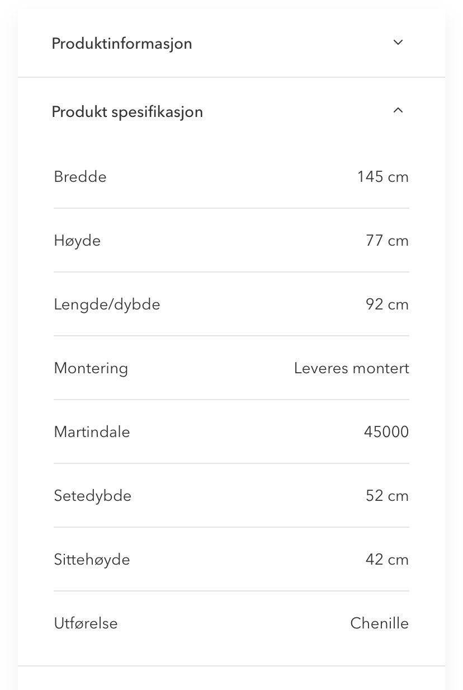This screenshot has width=463, height=690.
Task: Select the Lengde/dybde label
Action: 107,304
